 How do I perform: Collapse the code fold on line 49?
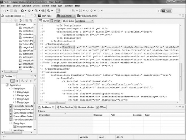[x=44, y=75]
